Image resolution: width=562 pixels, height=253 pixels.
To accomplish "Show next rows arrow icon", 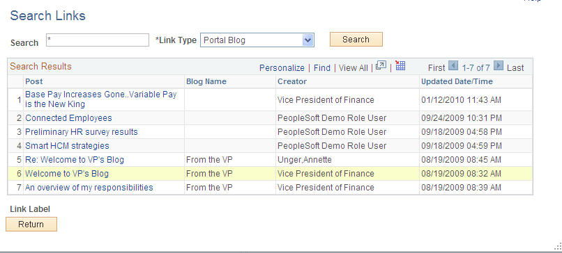I will coord(499,66).
